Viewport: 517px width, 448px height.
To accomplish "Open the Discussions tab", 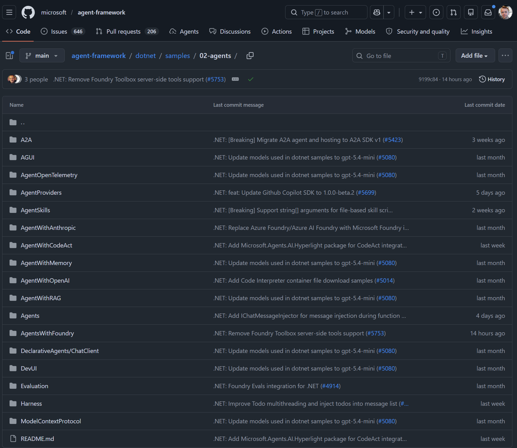I will point(230,31).
